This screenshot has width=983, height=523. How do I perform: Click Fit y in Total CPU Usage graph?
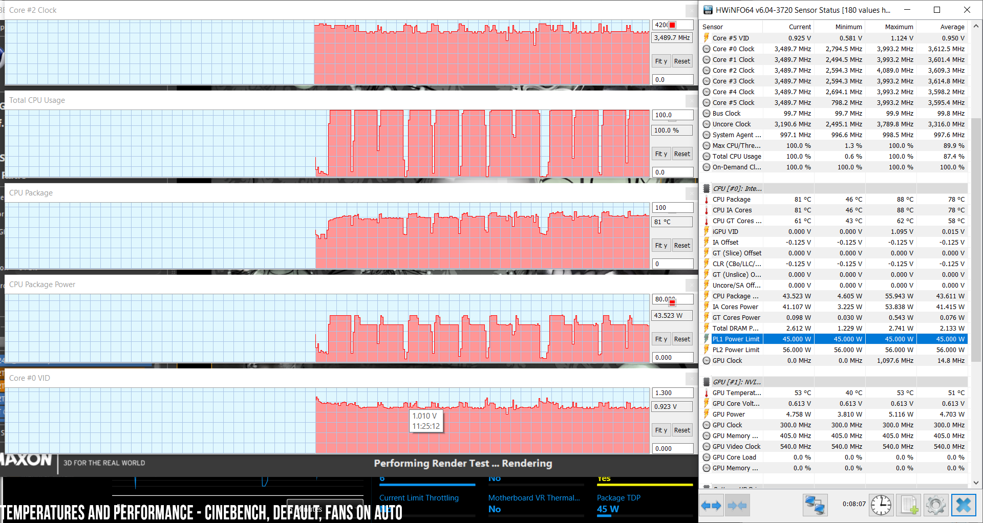tap(661, 154)
